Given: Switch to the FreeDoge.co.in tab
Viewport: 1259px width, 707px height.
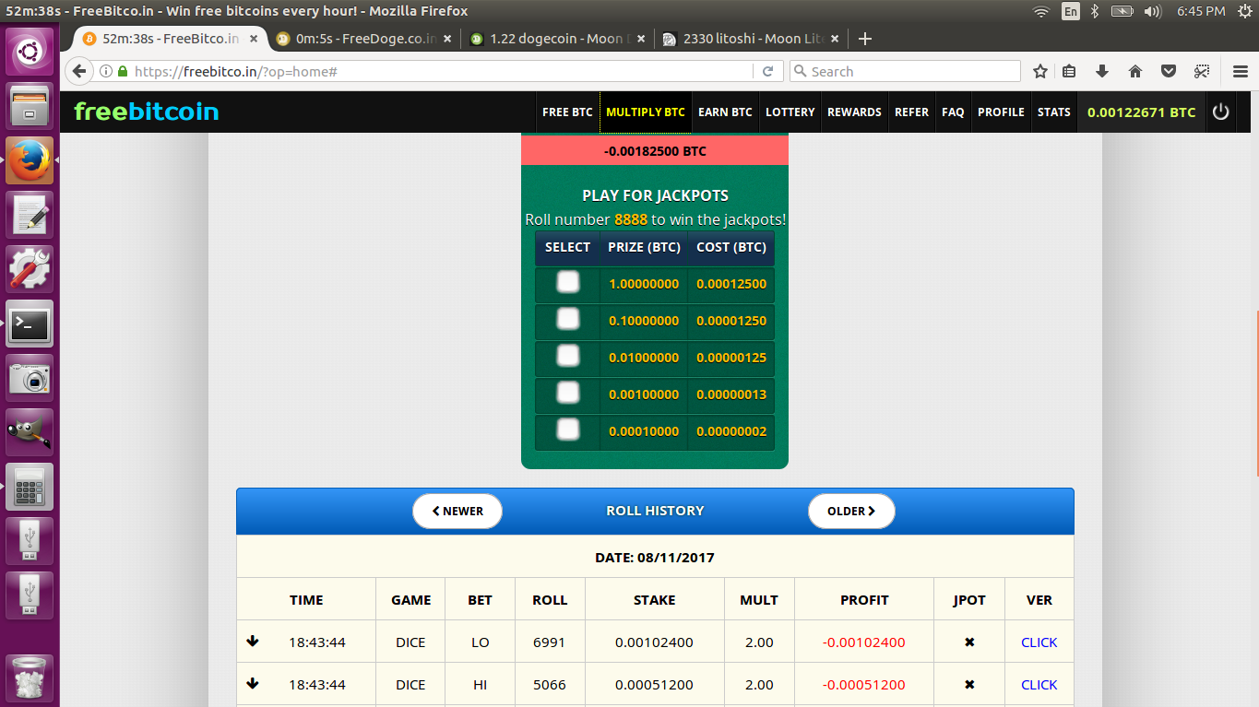Looking at the screenshot, I should 364,39.
